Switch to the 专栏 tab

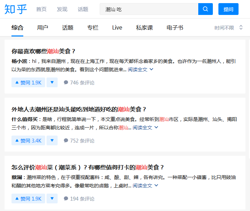[93, 27]
